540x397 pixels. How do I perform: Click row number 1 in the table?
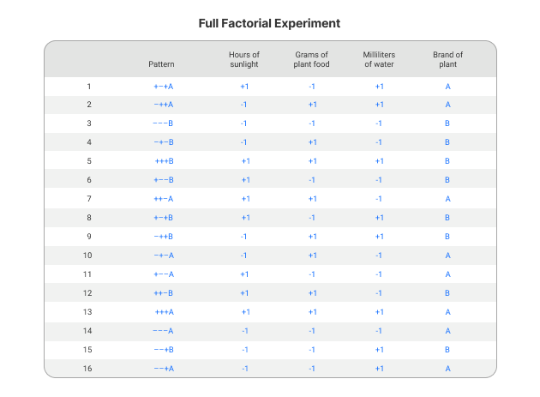click(x=88, y=86)
